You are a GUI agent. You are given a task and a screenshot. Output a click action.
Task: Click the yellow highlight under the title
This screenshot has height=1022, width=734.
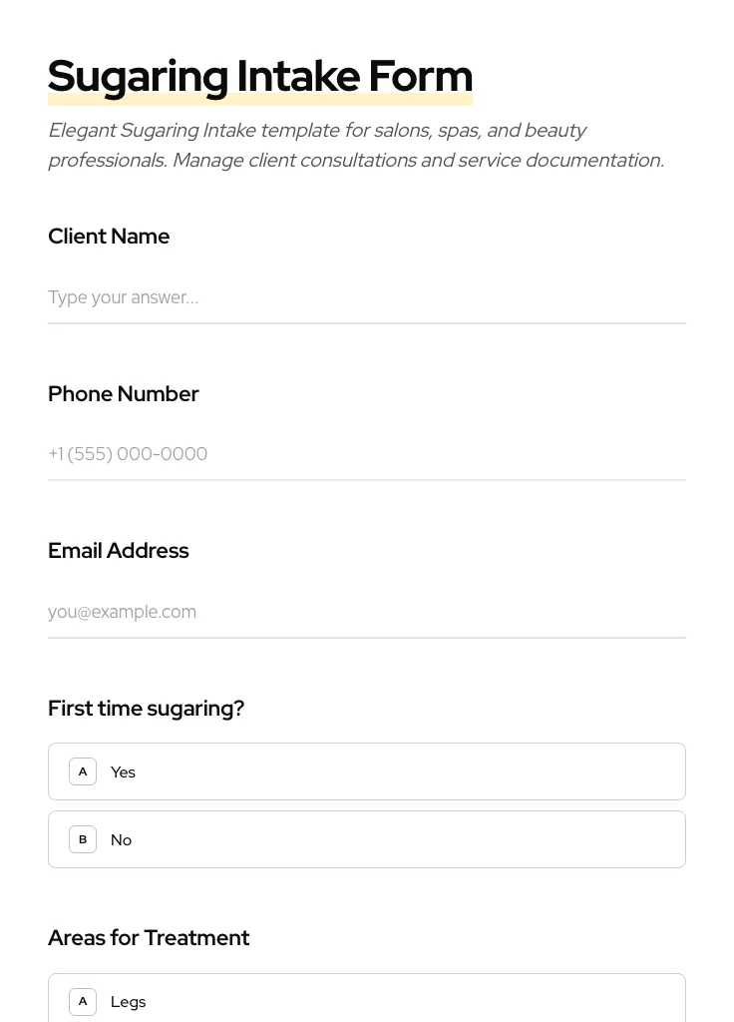pyautogui.click(x=259, y=101)
